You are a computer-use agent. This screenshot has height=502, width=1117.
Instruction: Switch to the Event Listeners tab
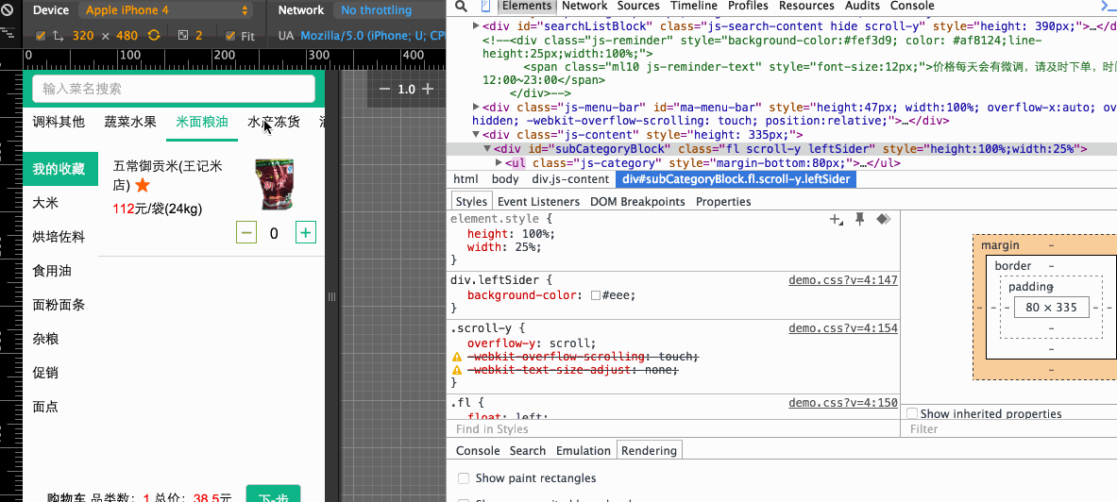538,201
